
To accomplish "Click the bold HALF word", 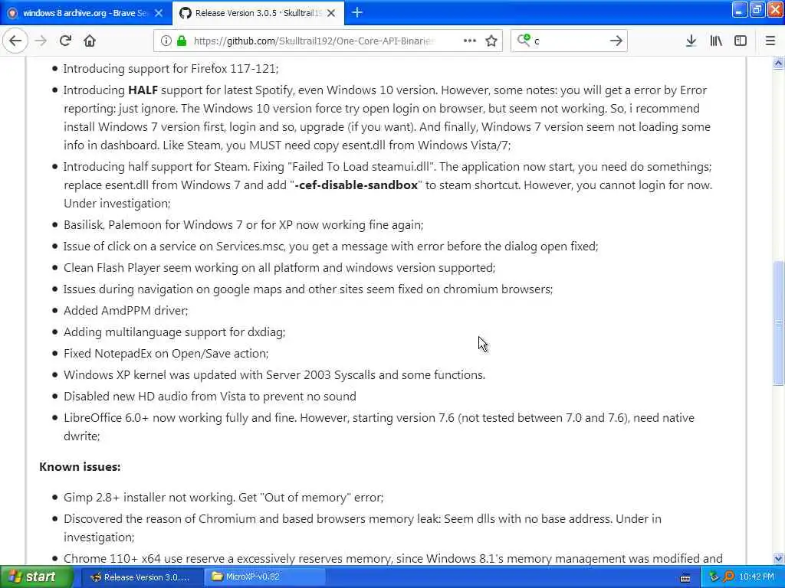I will pyautogui.click(x=143, y=90).
